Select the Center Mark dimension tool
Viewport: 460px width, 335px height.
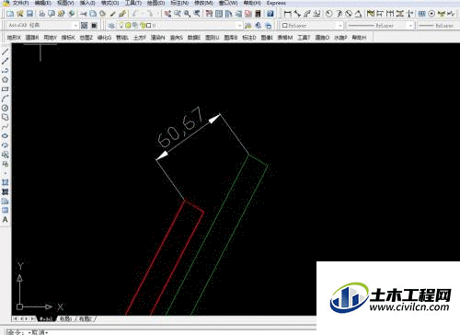point(431,14)
